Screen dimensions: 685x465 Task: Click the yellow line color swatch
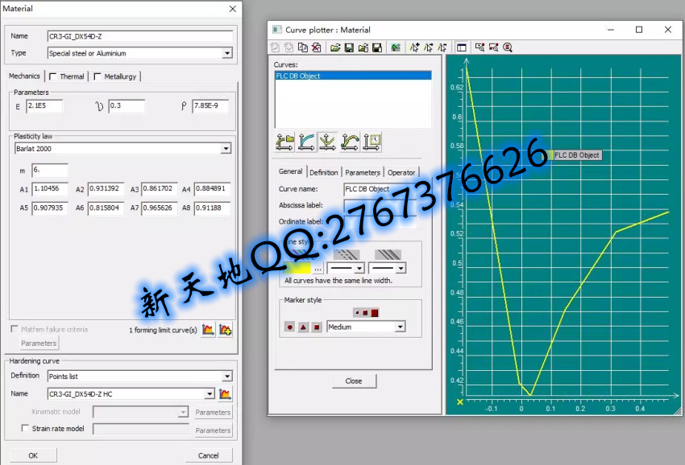[297, 267]
